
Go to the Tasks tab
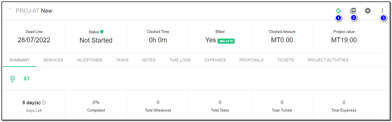coord(122,60)
